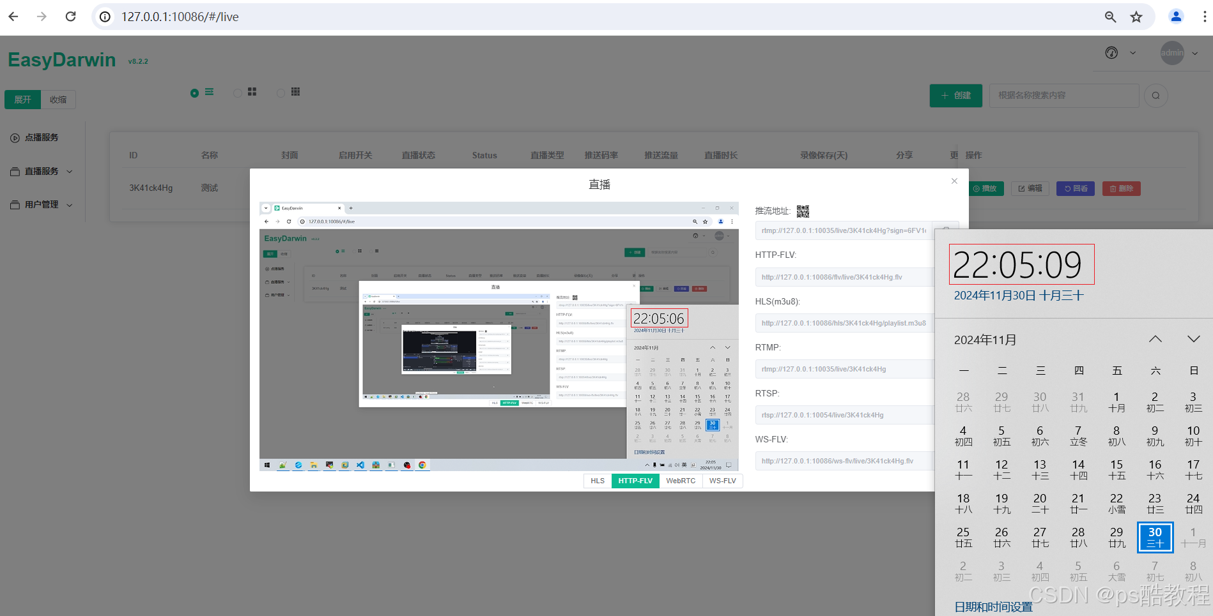Open the browser three-dot menu
The image size is (1213, 616).
(1205, 17)
